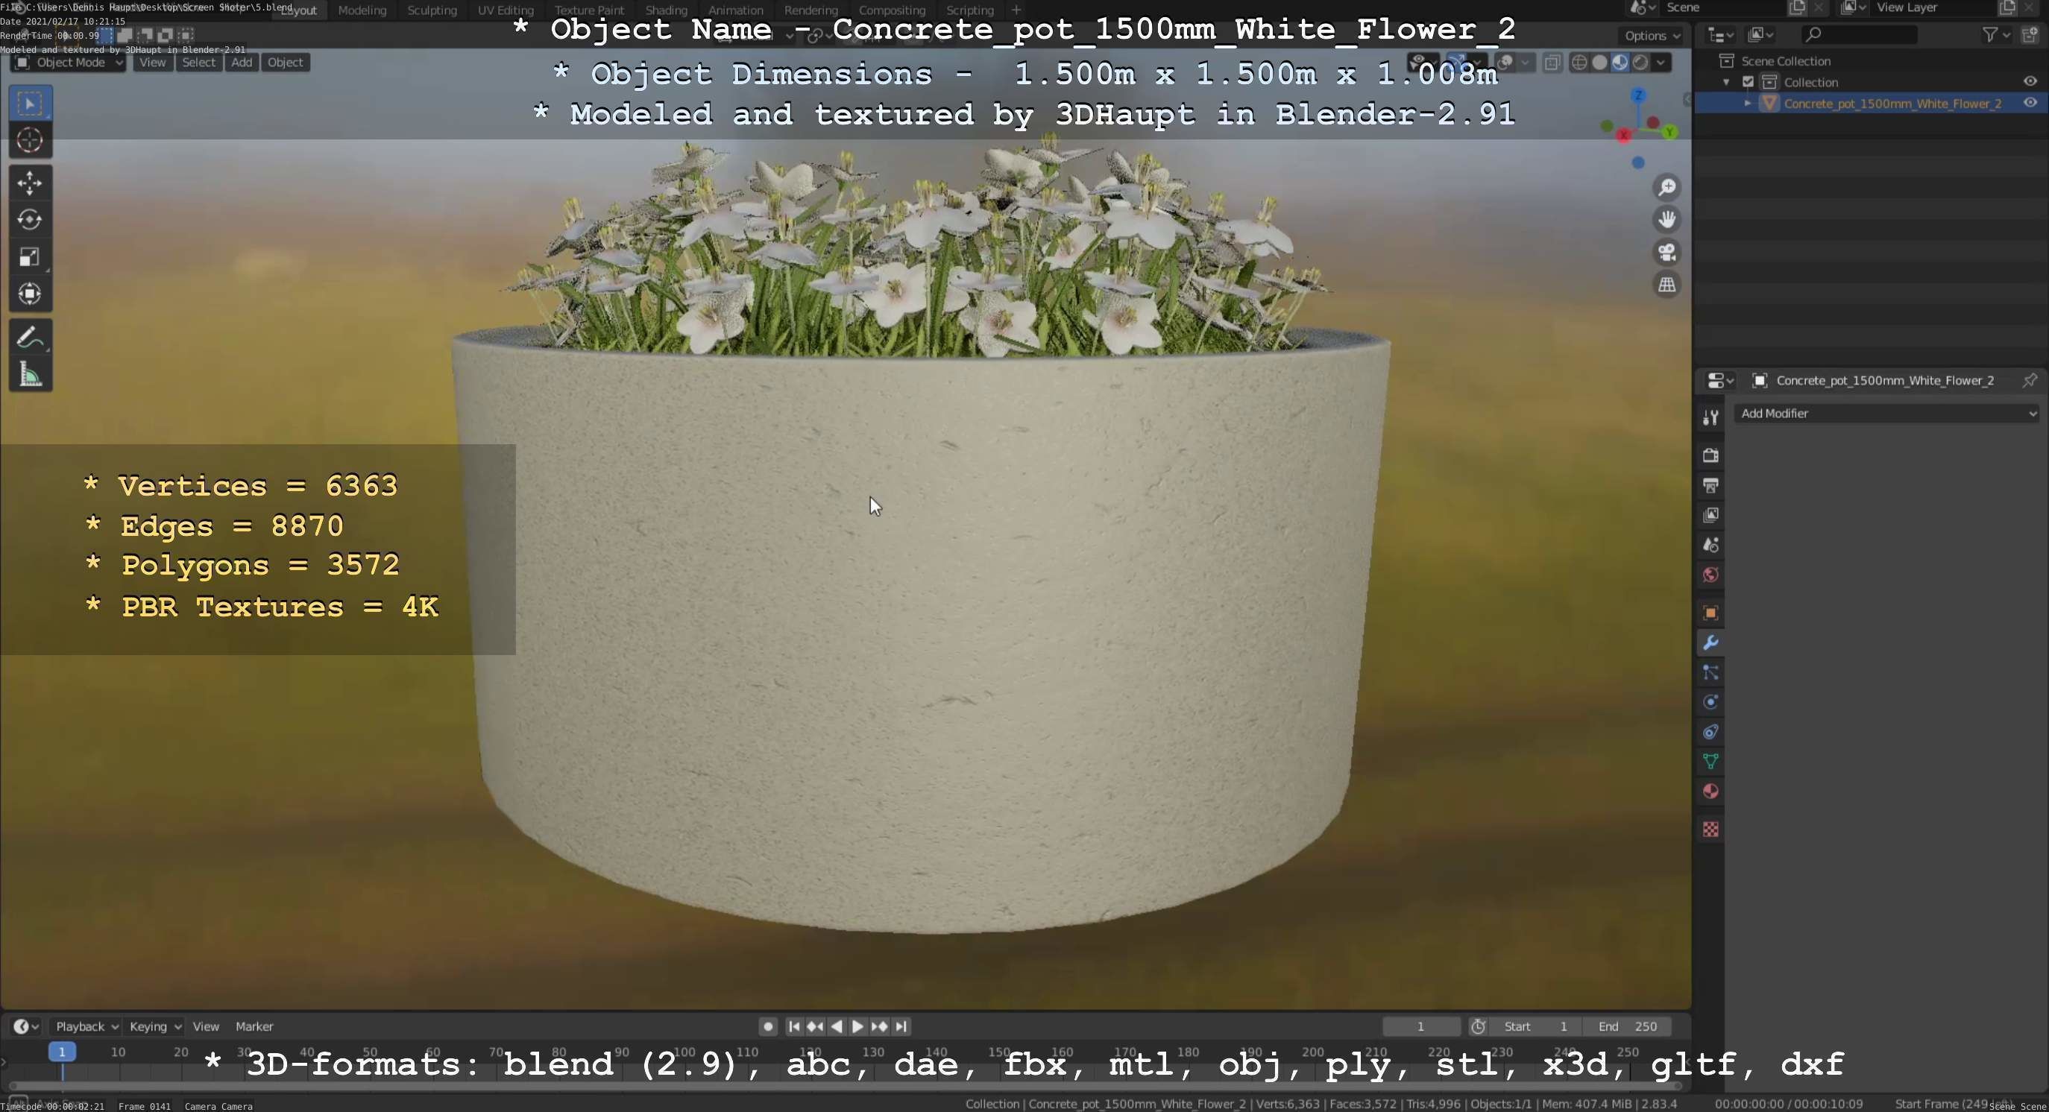
Task: Open the Object properties tab
Action: [x=1710, y=613]
